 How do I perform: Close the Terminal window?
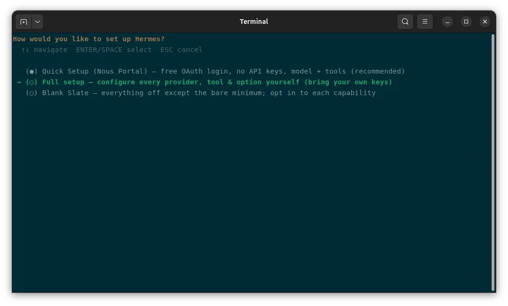[485, 22]
